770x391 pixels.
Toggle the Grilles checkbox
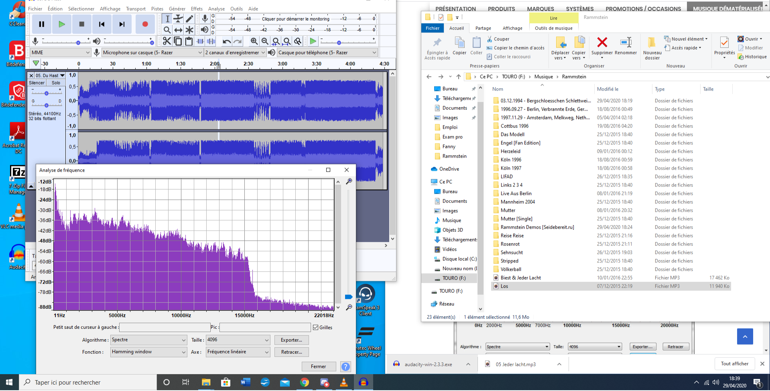point(316,328)
